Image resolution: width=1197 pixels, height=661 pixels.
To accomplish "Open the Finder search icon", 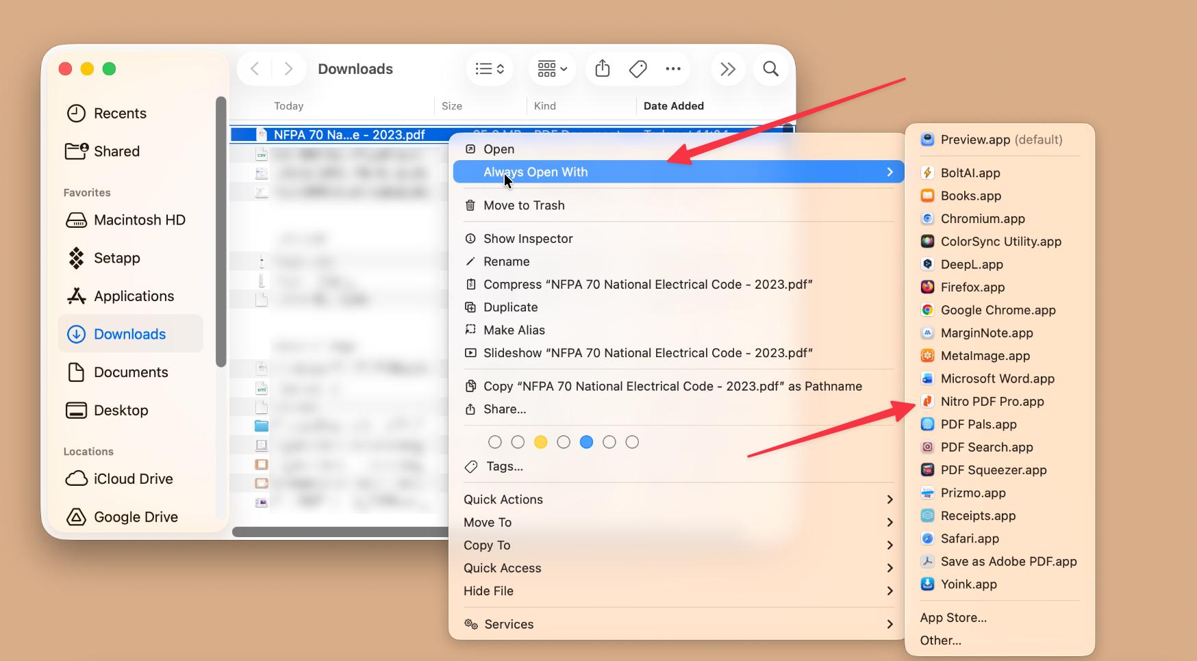I will (770, 68).
